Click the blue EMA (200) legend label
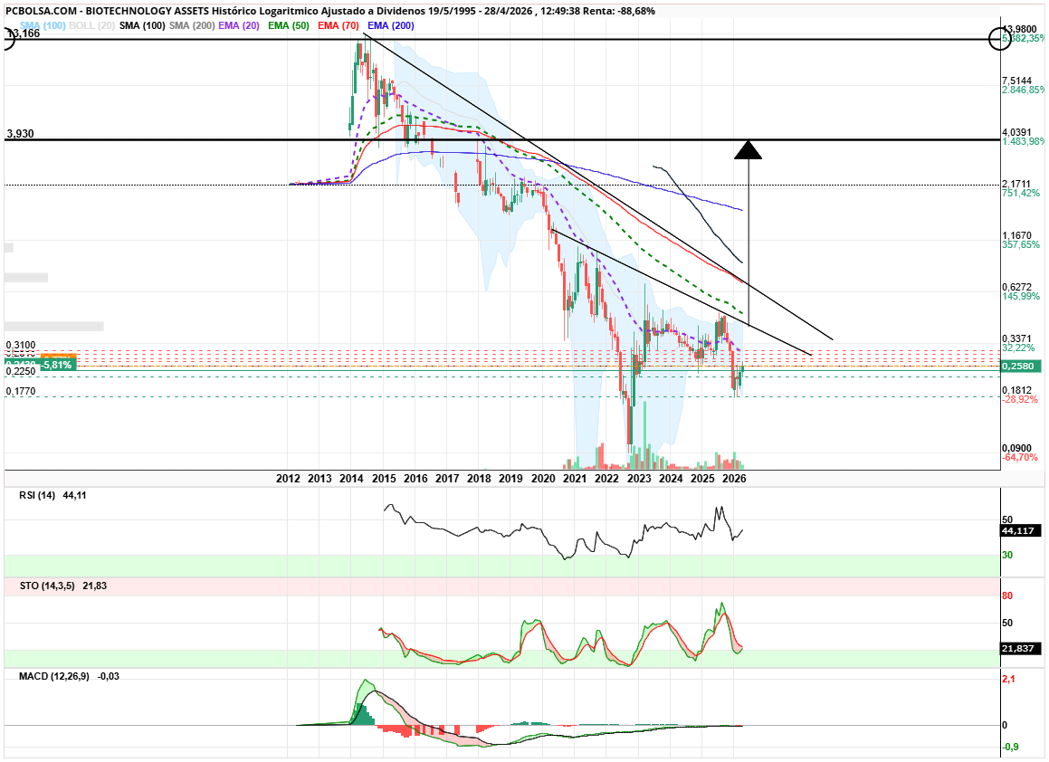 (x=391, y=25)
